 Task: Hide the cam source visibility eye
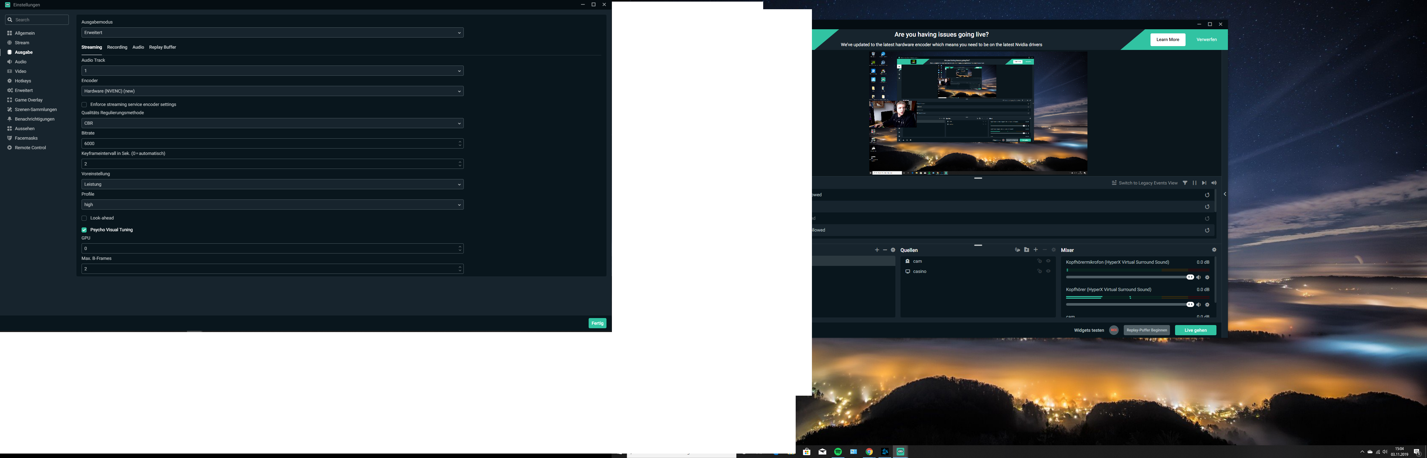pos(1048,261)
